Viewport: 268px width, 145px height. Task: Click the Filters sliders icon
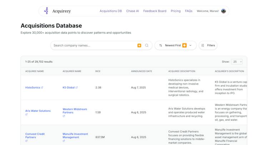coord(203,45)
